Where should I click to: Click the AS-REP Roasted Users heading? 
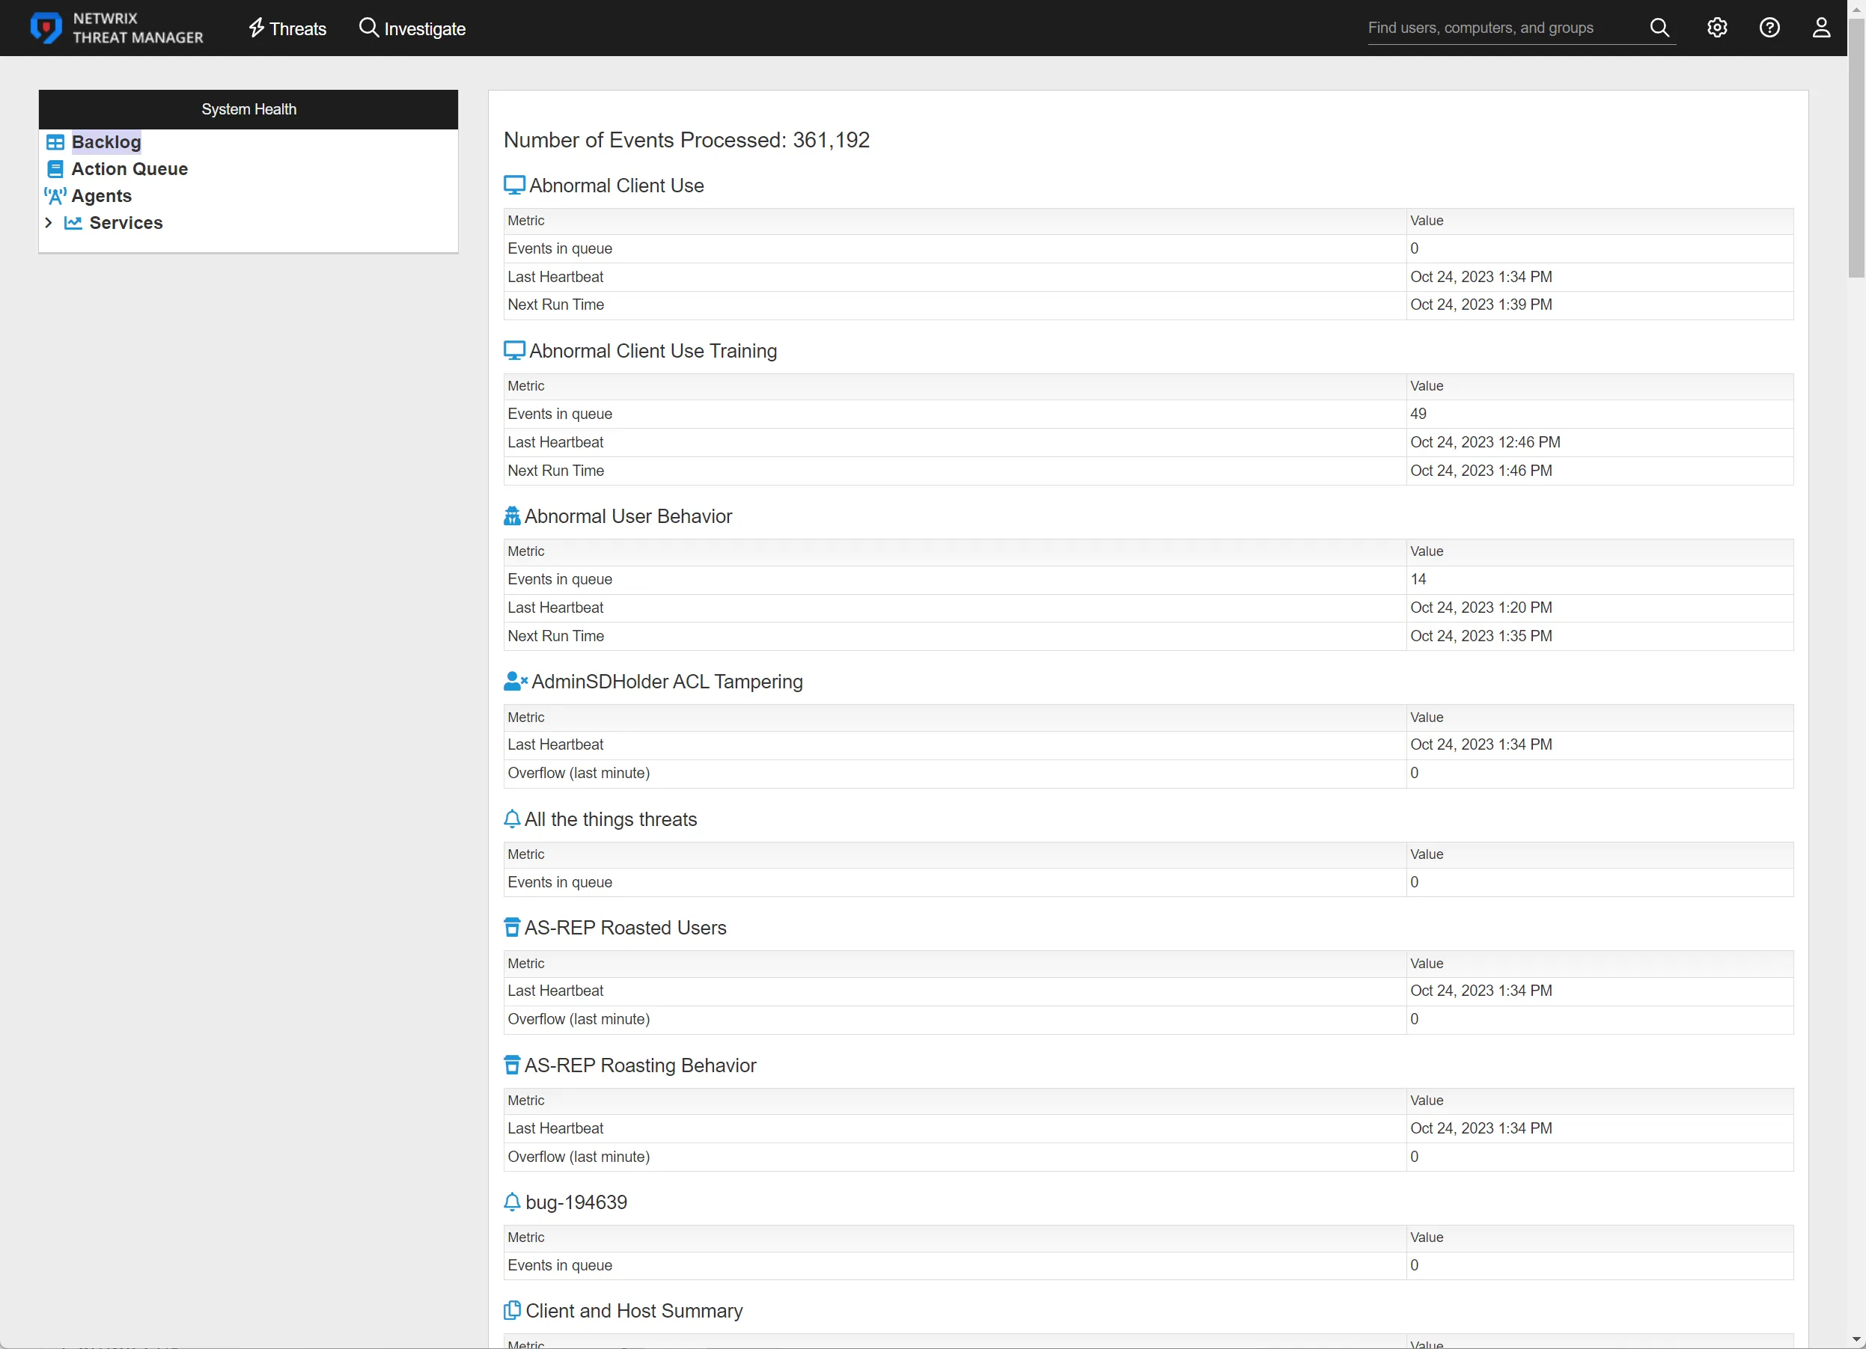tap(625, 928)
